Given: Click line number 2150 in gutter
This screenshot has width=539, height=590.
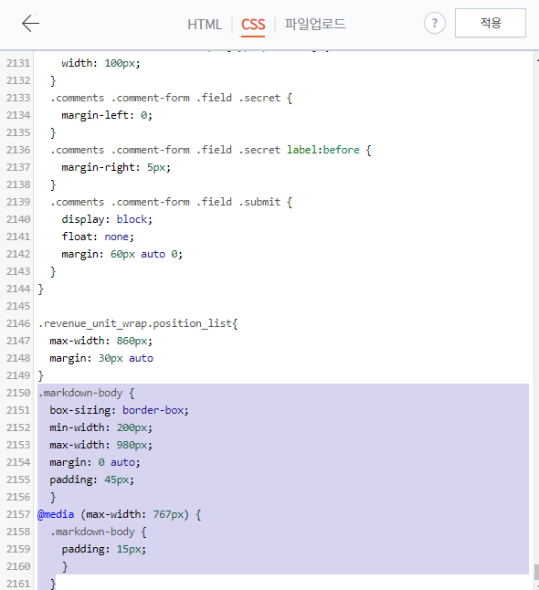Looking at the screenshot, I should click(x=18, y=393).
